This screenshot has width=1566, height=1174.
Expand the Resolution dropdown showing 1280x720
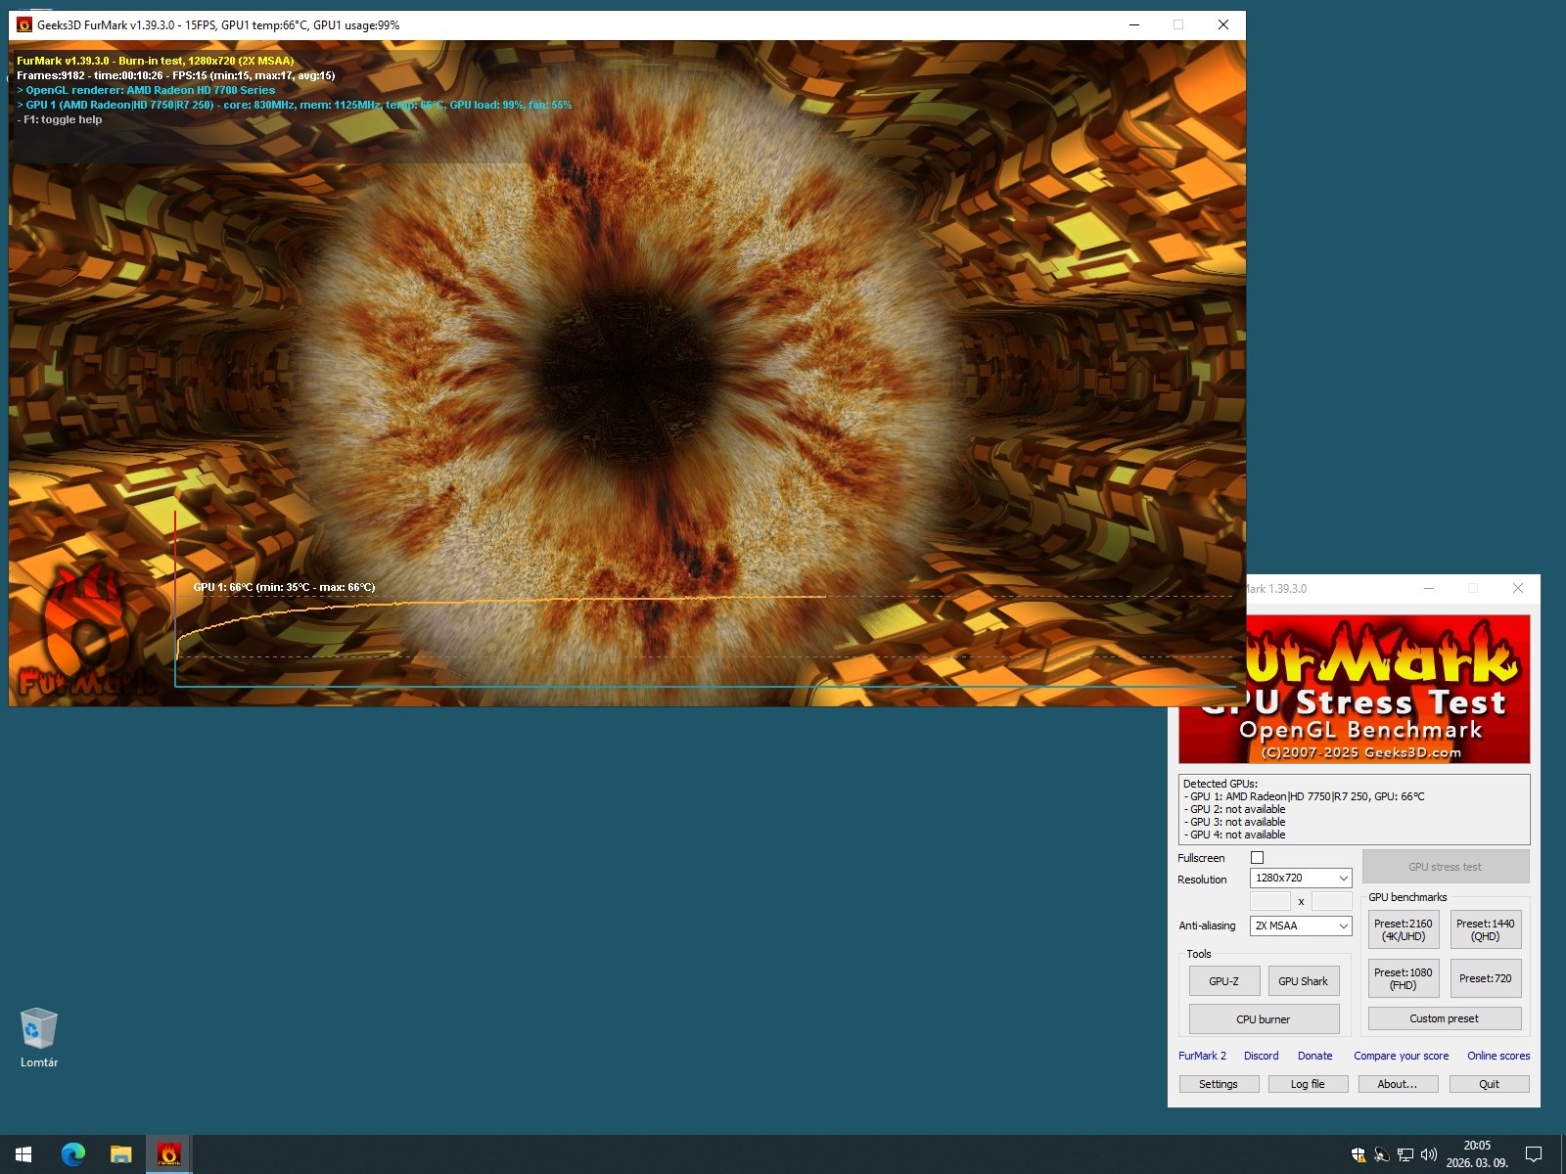[1301, 879]
